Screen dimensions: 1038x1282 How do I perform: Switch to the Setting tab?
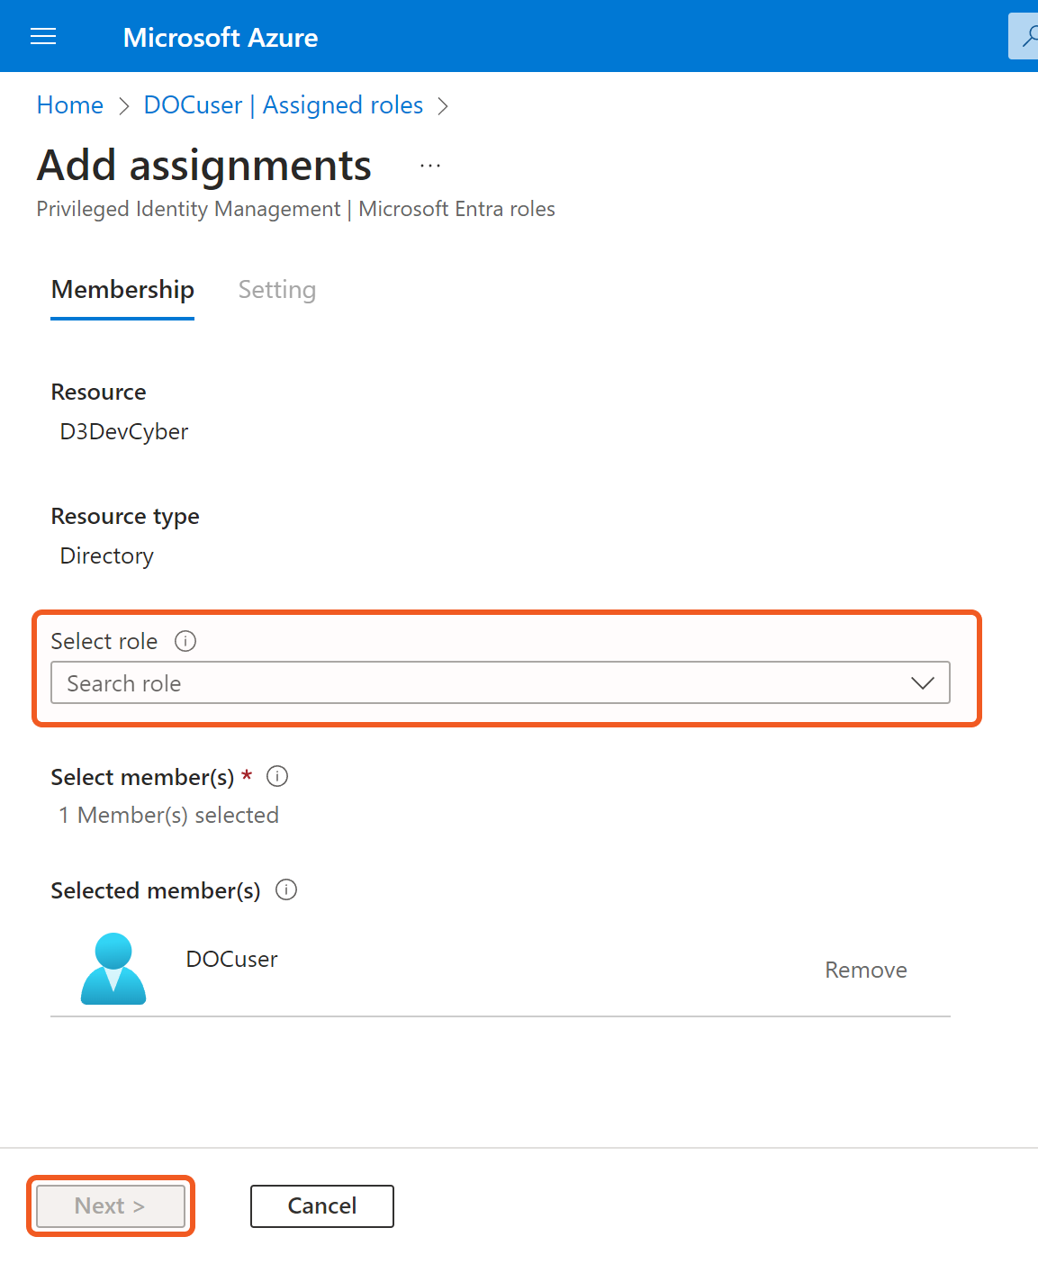click(276, 290)
